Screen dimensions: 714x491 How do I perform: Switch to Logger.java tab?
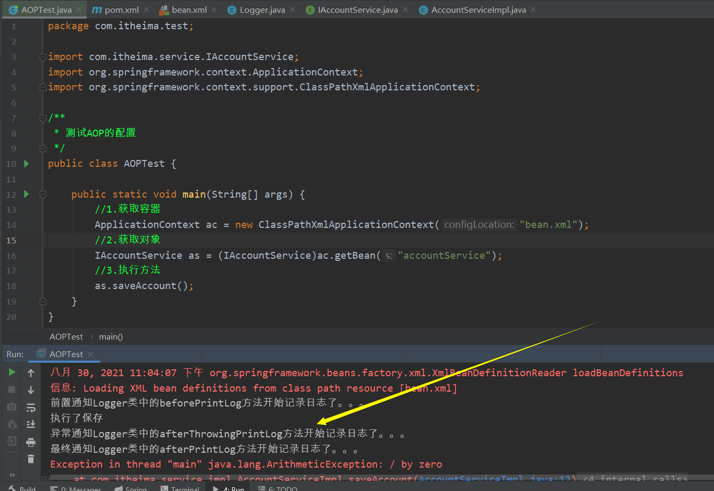pos(262,10)
